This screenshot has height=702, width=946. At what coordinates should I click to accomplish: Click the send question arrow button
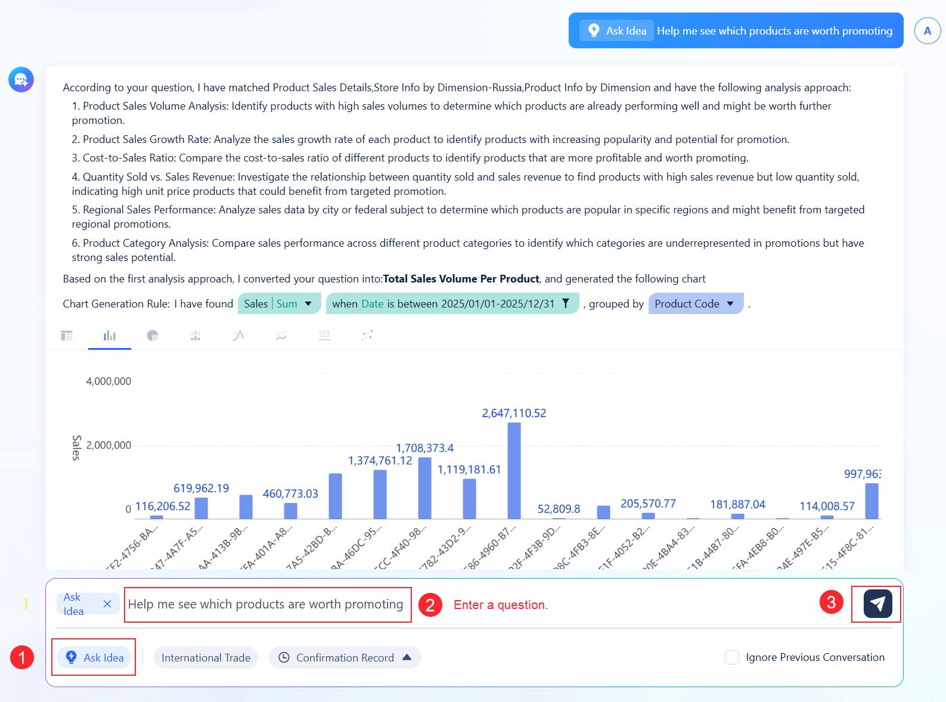tap(877, 604)
